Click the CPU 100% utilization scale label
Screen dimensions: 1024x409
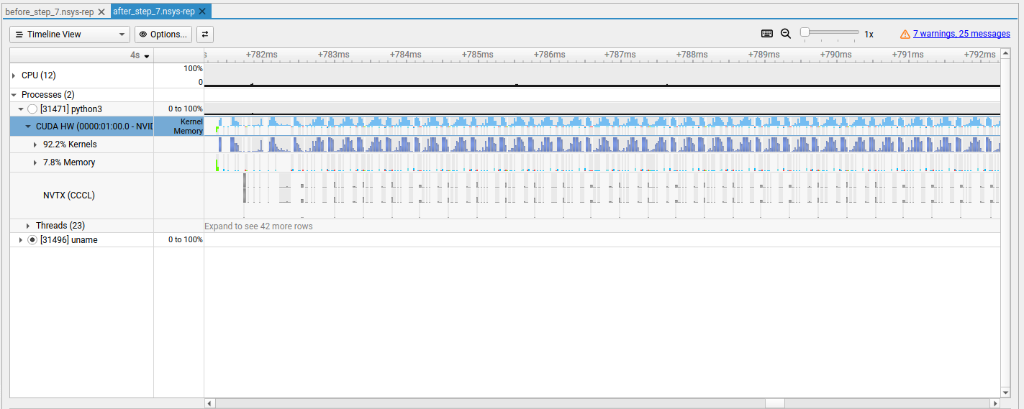(194, 68)
